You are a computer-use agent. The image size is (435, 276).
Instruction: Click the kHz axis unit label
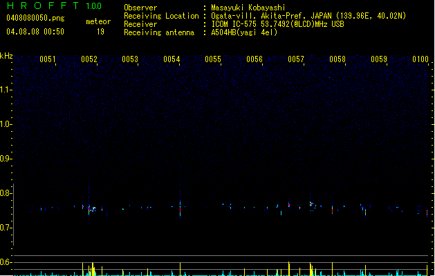6,56
